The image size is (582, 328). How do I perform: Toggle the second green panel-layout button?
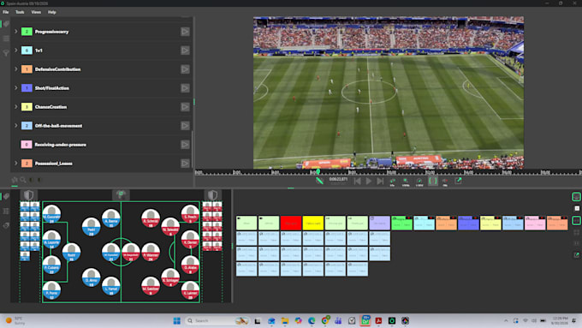(576, 221)
